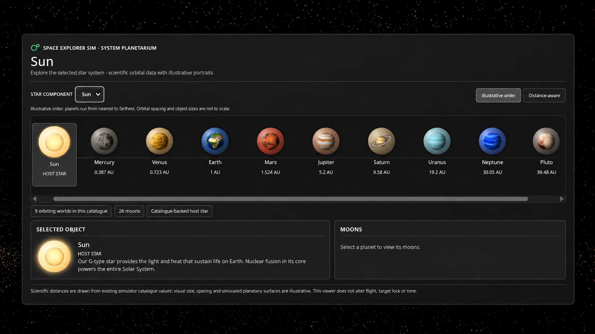This screenshot has height=334, width=595.
Task: Select the Earth planet icon
Action: [215, 141]
